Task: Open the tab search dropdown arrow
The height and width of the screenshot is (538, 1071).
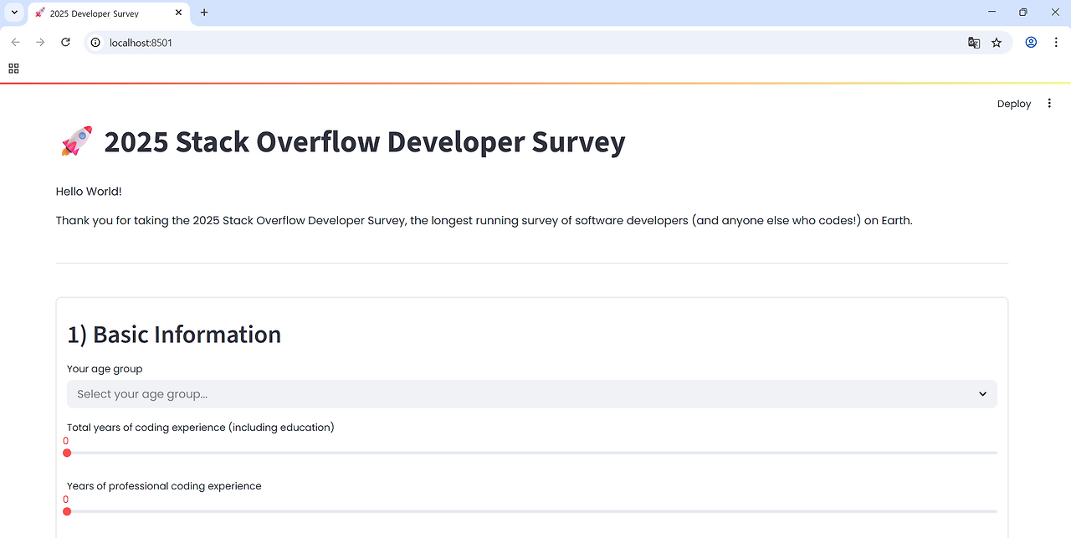Action: (x=14, y=13)
